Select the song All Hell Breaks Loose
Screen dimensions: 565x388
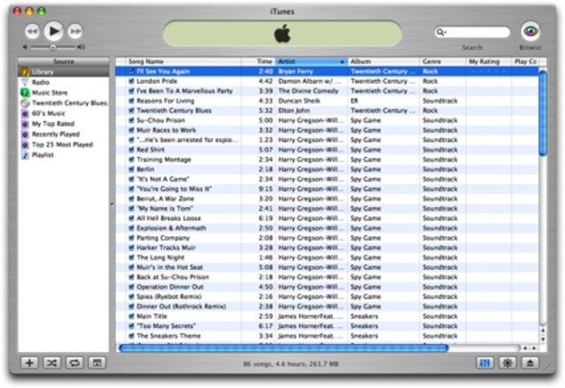pyautogui.click(x=169, y=218)
